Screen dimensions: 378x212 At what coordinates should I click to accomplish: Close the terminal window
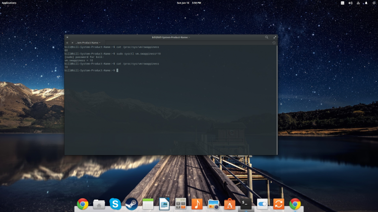[67, 37]
